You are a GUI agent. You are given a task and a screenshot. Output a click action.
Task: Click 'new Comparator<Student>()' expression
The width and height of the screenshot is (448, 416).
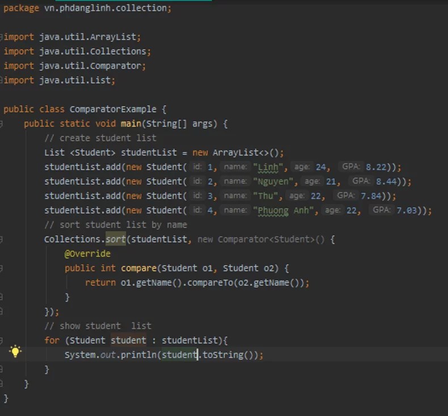(261, 239)
